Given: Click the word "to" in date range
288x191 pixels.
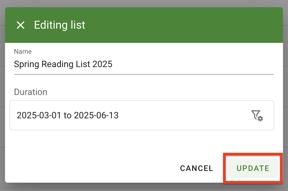Looking at the screenshot, I should pyautogui.click(x=68, y=115).
